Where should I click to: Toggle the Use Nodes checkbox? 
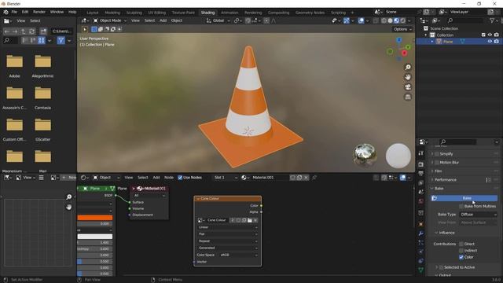[x=180, y=178]
